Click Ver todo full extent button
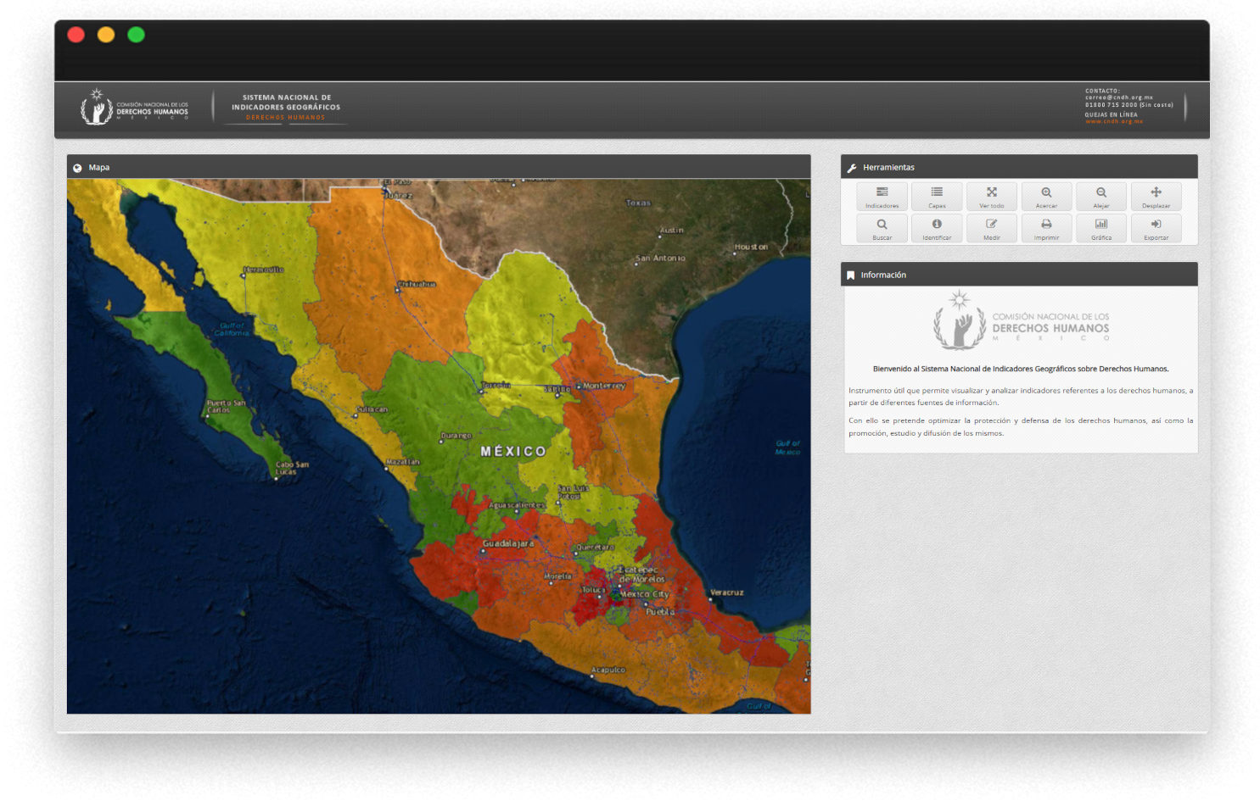The height and width of the screenshot is (812, 1260). pyautogui.click(x=991, y=197)
